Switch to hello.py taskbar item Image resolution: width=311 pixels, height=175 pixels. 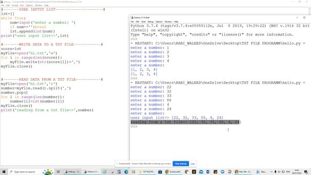click(x=72, y=172)
